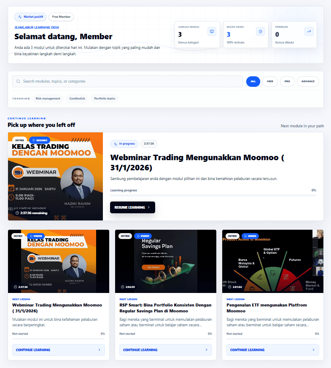Focus the Search modules input field

127,81
